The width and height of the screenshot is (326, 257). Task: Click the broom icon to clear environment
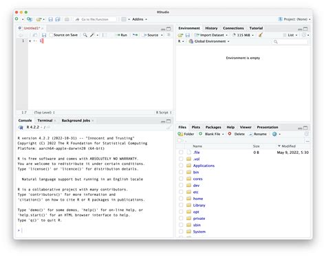261,35
